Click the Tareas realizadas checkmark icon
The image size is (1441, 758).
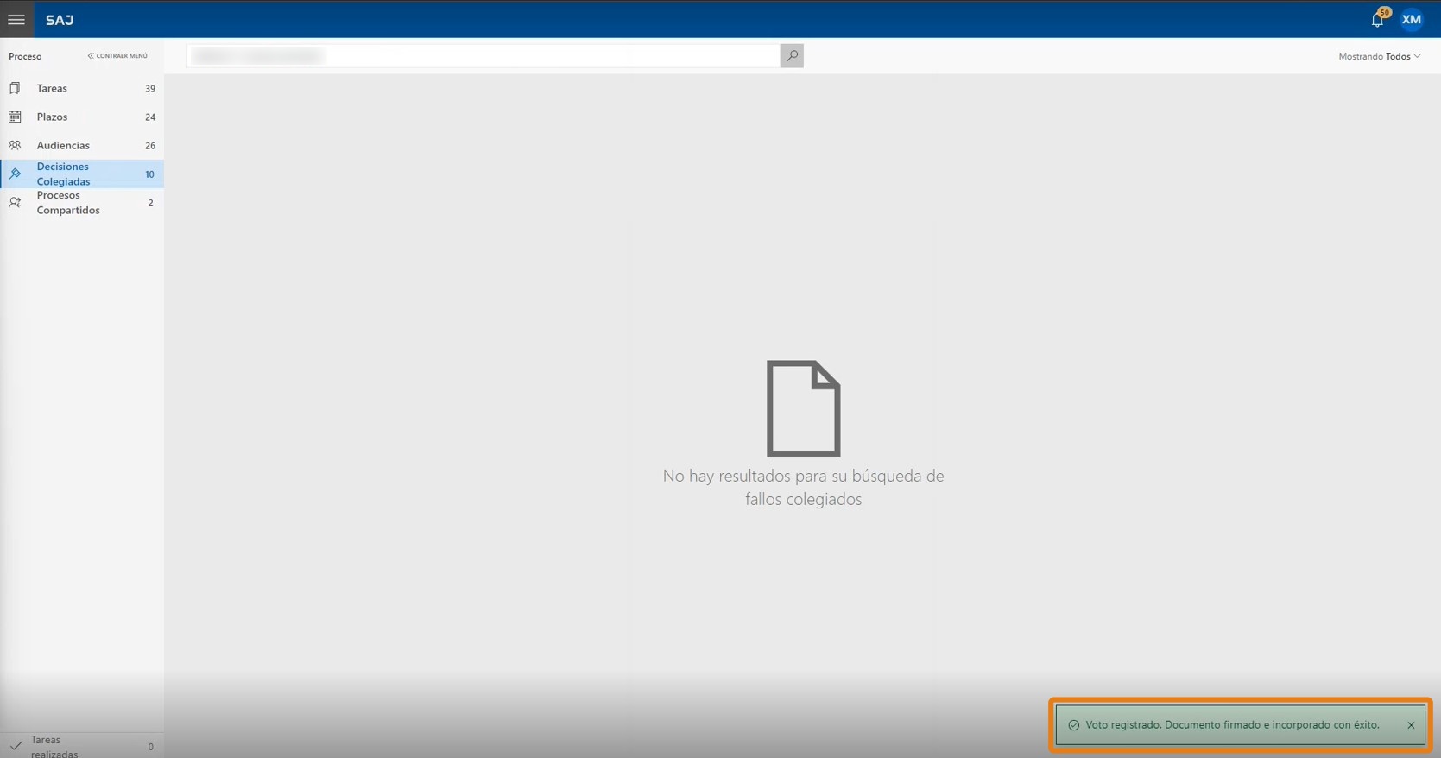click(x=16, y=746)
